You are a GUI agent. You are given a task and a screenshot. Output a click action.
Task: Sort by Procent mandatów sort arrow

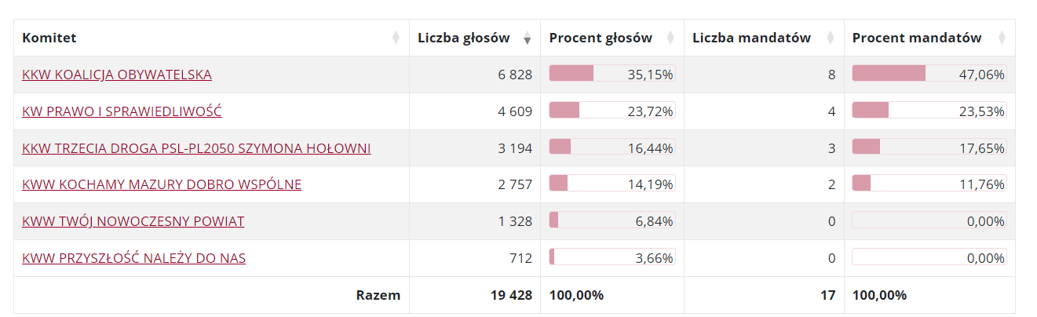coord(1002,38)
